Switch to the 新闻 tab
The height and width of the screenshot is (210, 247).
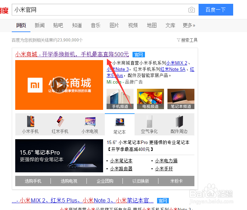(40, 25)
